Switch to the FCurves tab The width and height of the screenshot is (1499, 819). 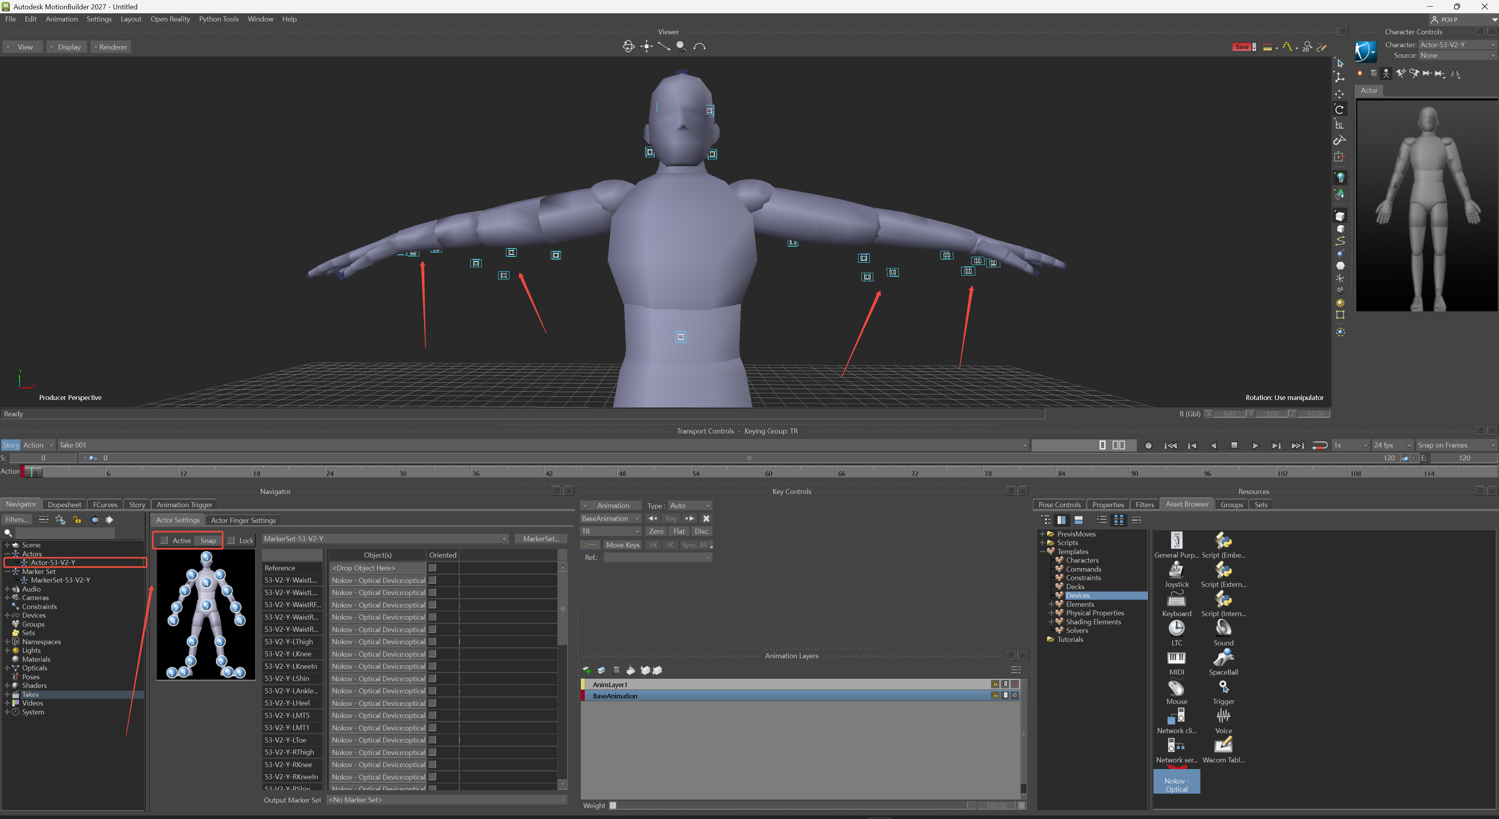point(105,505)
